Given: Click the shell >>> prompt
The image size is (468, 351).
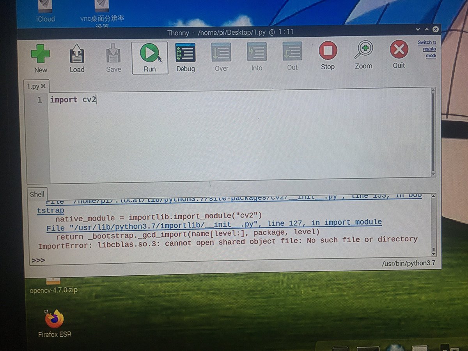Looking at the screenshot, I should [38, 261].
